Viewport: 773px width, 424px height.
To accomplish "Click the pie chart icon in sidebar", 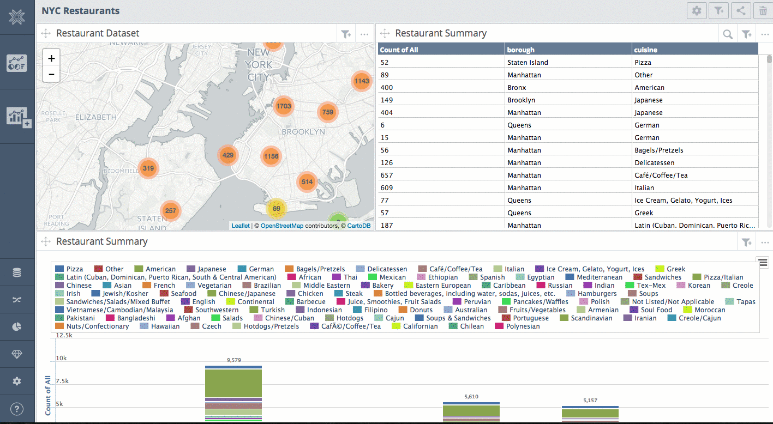I will pyautogui.click(x=17, y=327).
